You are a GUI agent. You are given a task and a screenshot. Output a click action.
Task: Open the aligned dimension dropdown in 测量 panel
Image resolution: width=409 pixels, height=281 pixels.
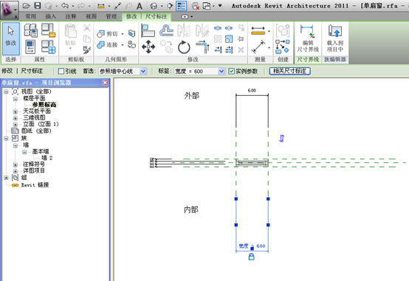pyautogui.click(x=269, y=47)
